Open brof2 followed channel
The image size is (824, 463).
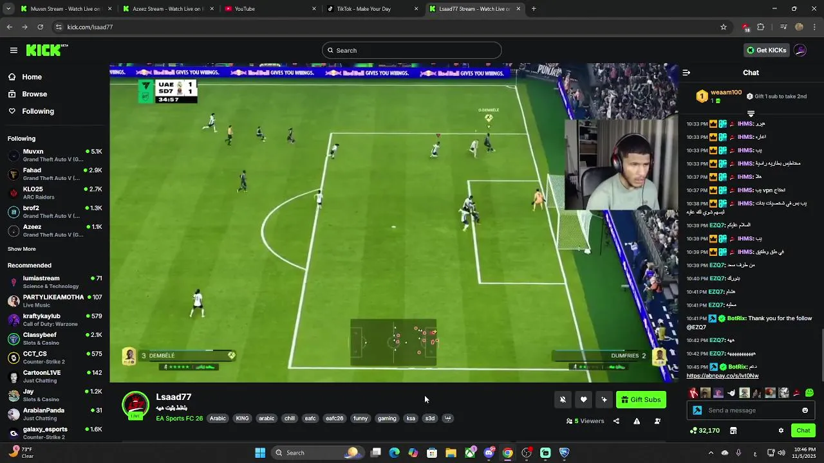click(55, 212)
